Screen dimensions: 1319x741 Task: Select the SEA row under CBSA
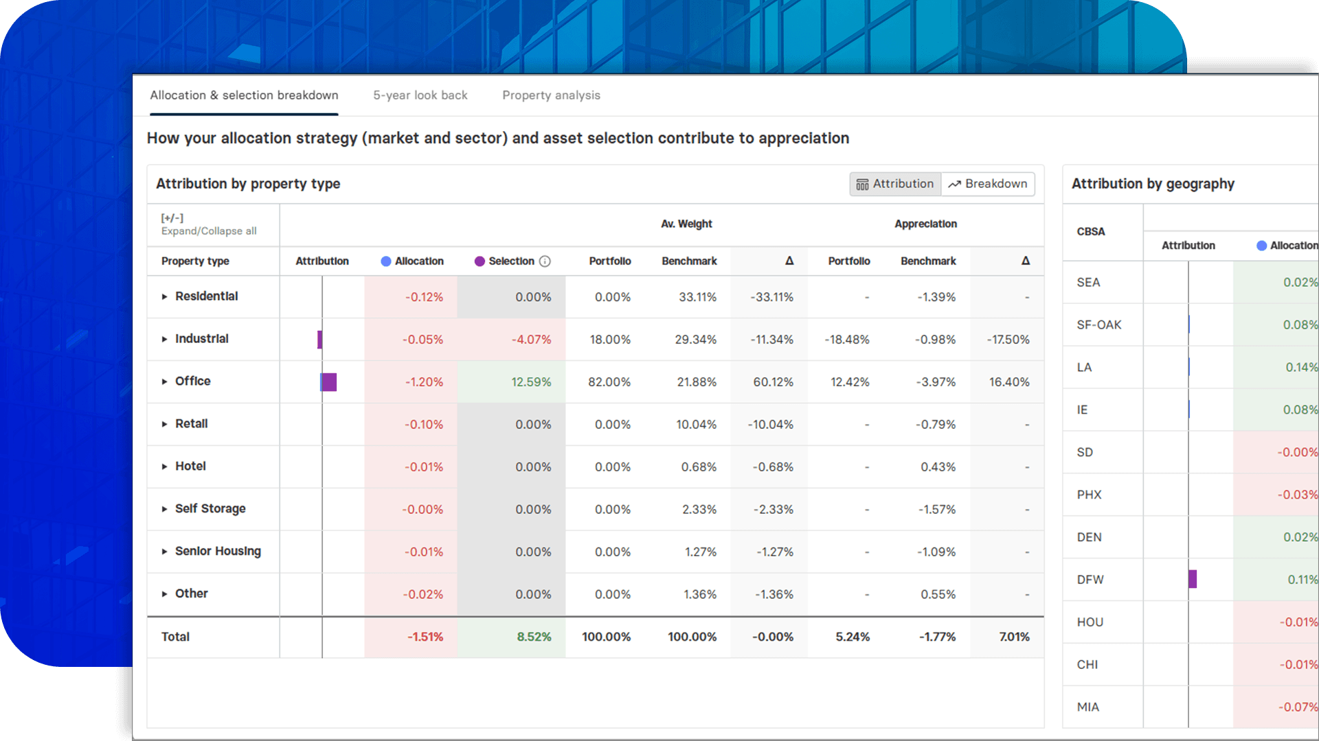click(x=1087, y=282)
